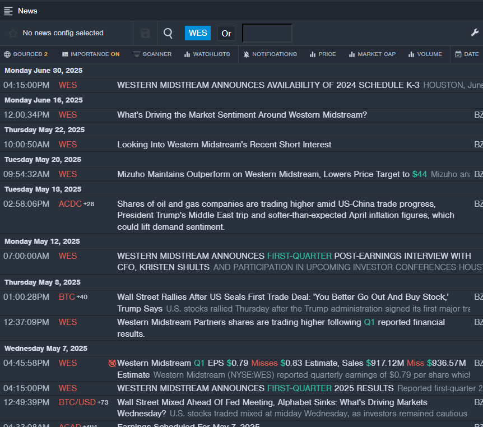Click the $44 price target value
Screen dimensions: 483x427
[x=420, y=174]
